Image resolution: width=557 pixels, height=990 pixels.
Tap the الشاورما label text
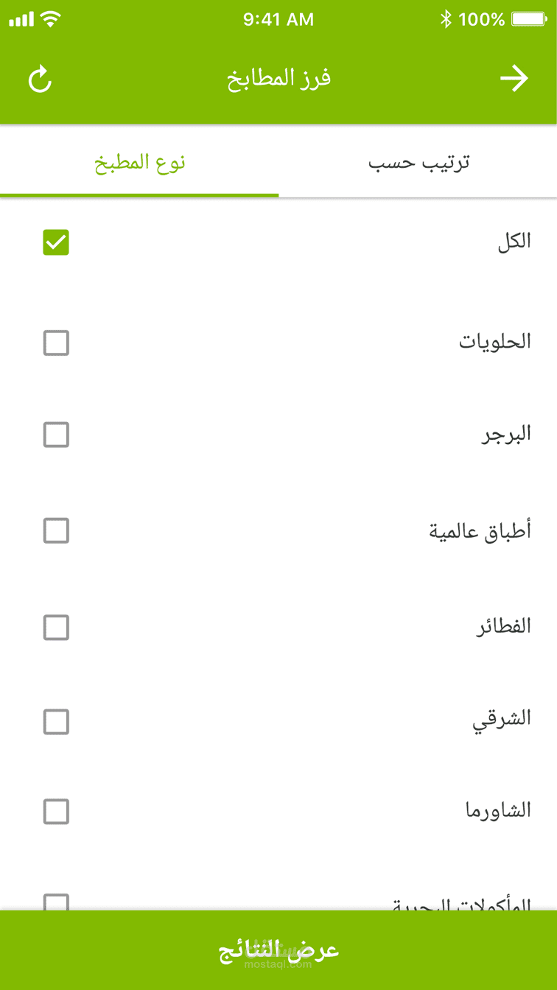498,811
